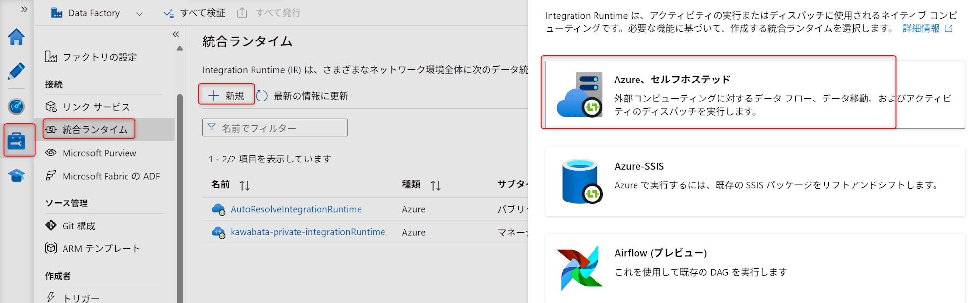Open AutoResolveIntegrationRuntime link
The width and height of the screenshot is (977, 303).
tap(296, 209)
